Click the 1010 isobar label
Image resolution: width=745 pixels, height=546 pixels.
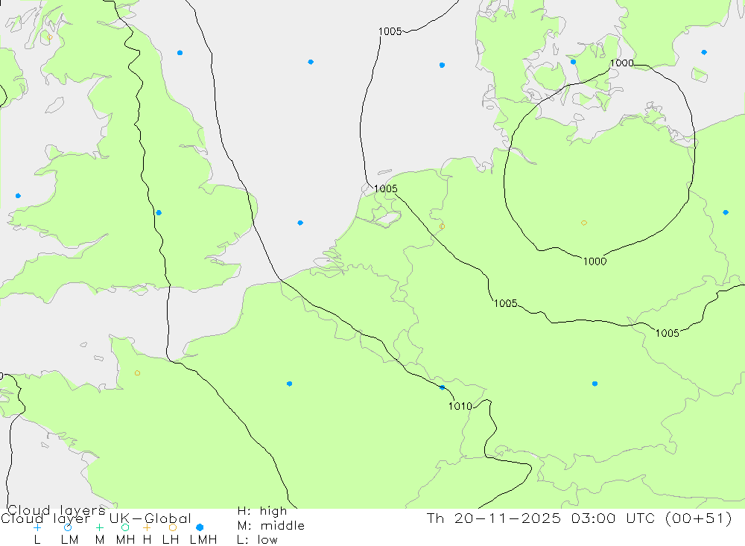(460, 406)
